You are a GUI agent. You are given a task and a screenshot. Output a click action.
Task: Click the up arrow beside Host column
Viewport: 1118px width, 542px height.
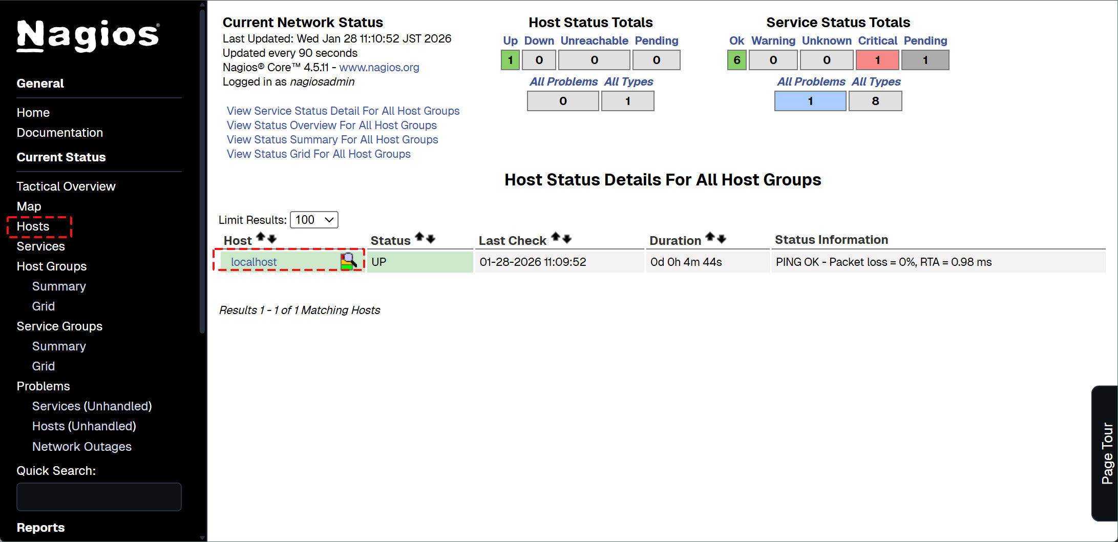tap(260, 237)
